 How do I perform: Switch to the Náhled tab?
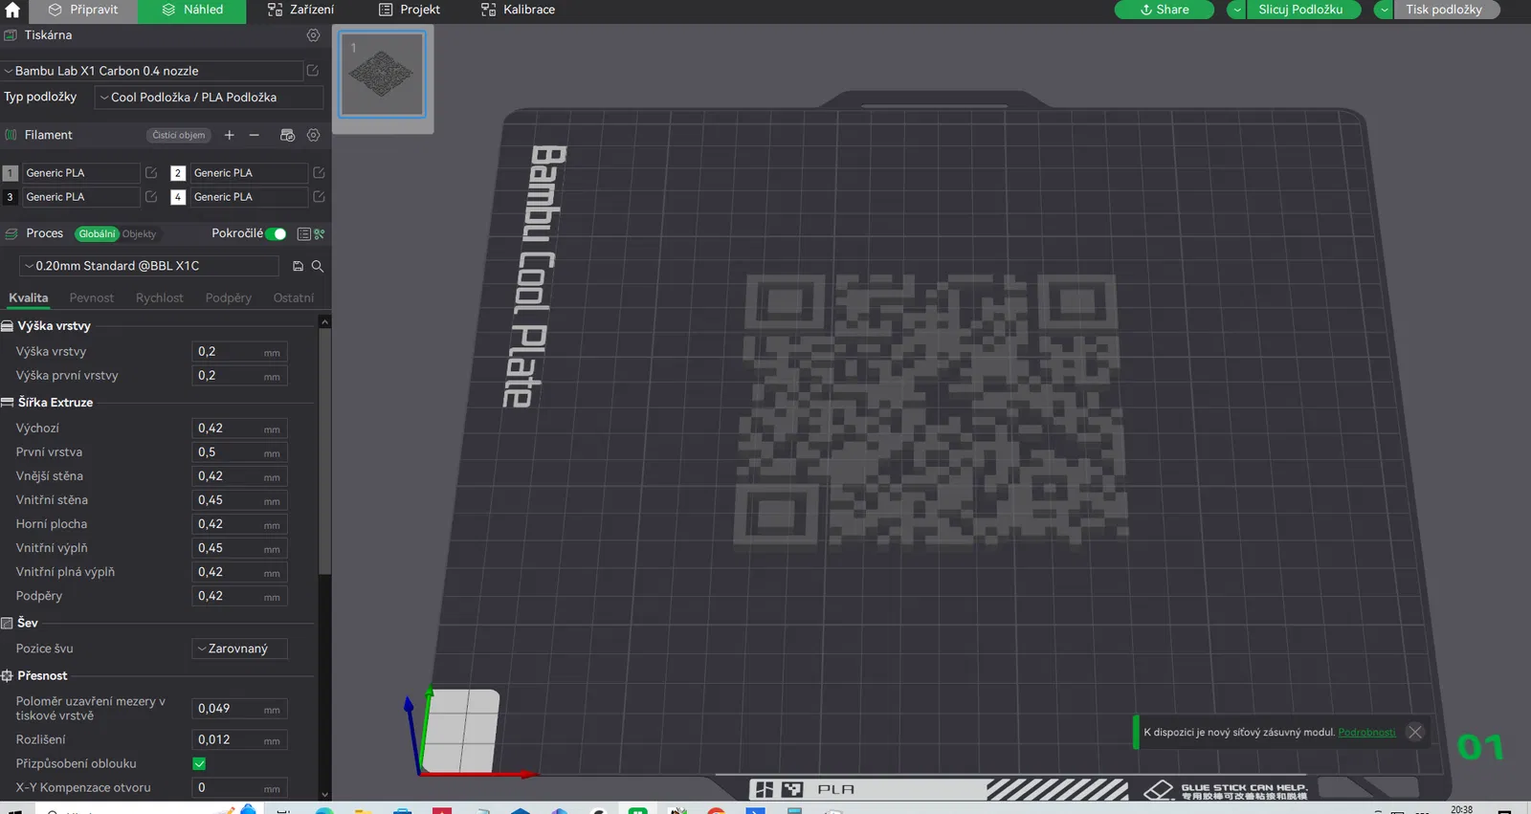192,10
